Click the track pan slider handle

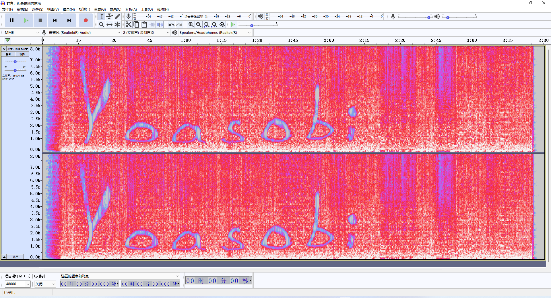(x=15, y=70)
